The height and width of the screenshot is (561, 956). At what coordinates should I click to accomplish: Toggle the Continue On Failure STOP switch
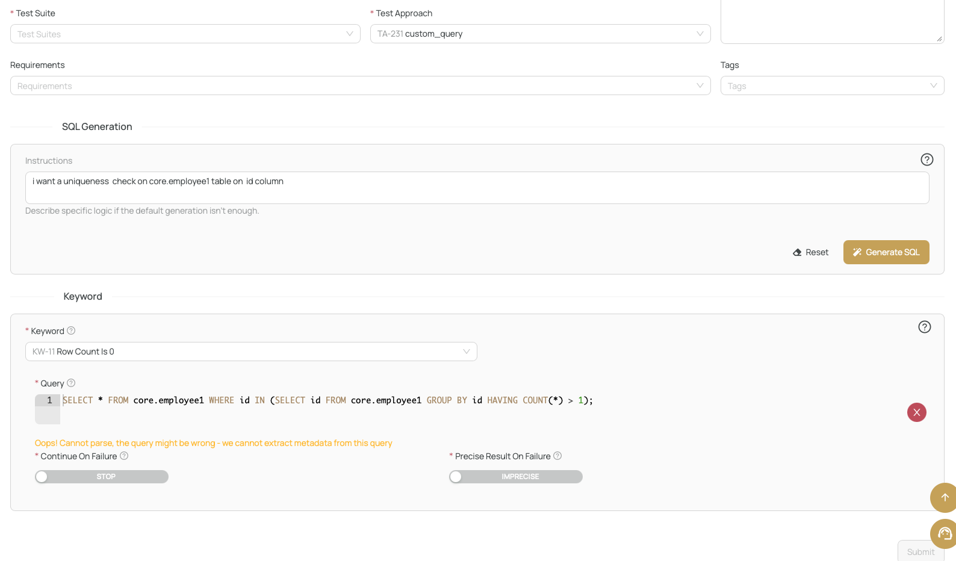102,477
